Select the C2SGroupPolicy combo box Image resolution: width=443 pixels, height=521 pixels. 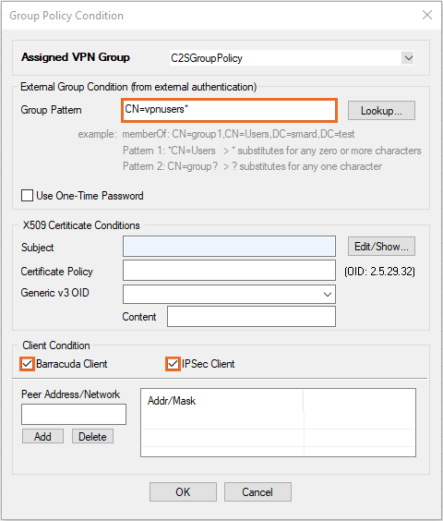click(x=292, y=58)
